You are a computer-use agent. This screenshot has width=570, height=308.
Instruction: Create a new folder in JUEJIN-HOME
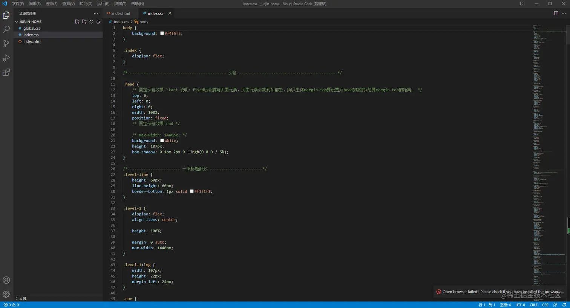(x=84, y=22)
